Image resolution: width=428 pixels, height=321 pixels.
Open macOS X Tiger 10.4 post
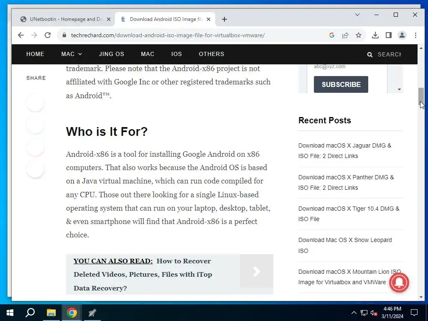tap(349, 214)
